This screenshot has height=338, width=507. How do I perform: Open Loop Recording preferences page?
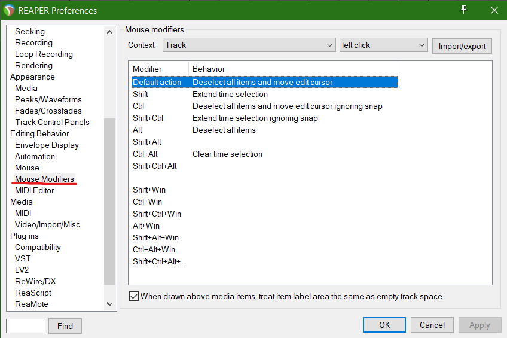(44, 54)
